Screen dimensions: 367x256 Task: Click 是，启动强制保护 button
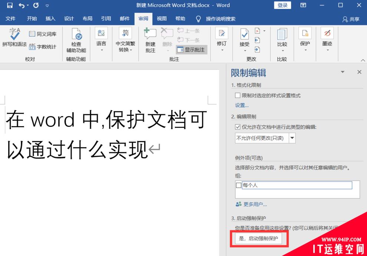(258, 239)
